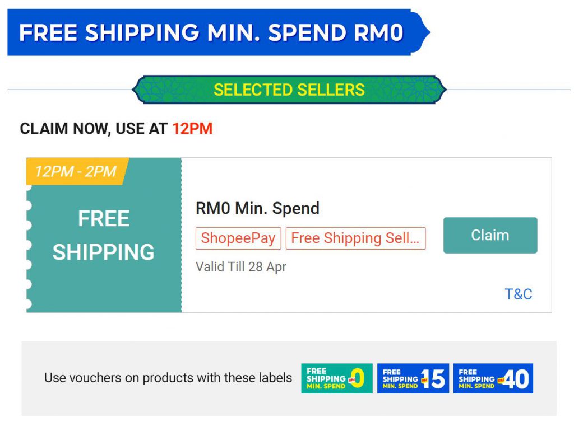Click the RM40 free shipping label icon
Screen dimensions: 574x422
493,378
